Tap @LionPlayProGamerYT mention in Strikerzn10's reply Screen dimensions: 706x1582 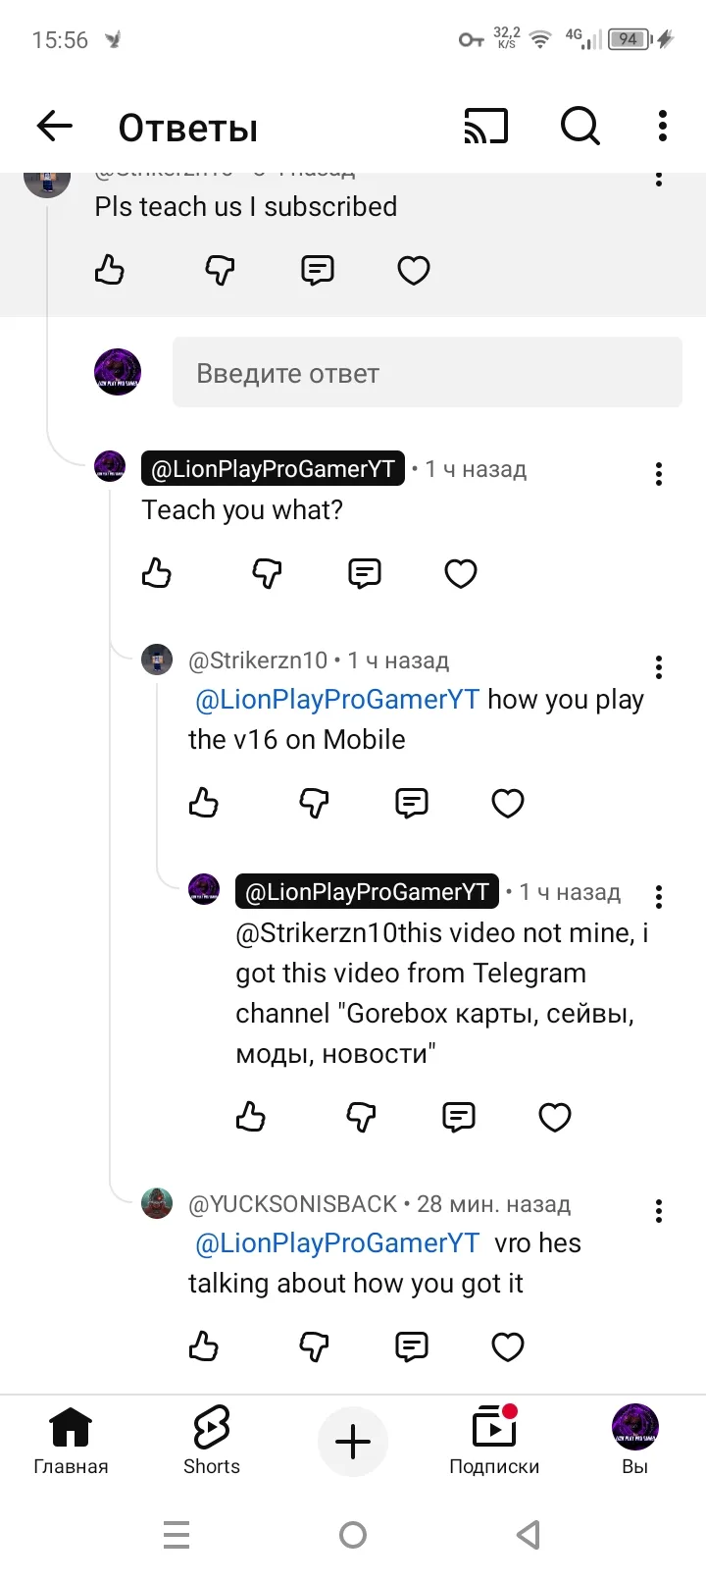[x=337, y=700]
